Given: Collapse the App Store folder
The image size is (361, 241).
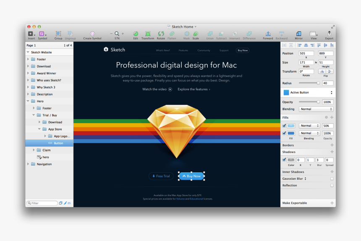Looking at the screenshot, I should (x=39, y=129).
